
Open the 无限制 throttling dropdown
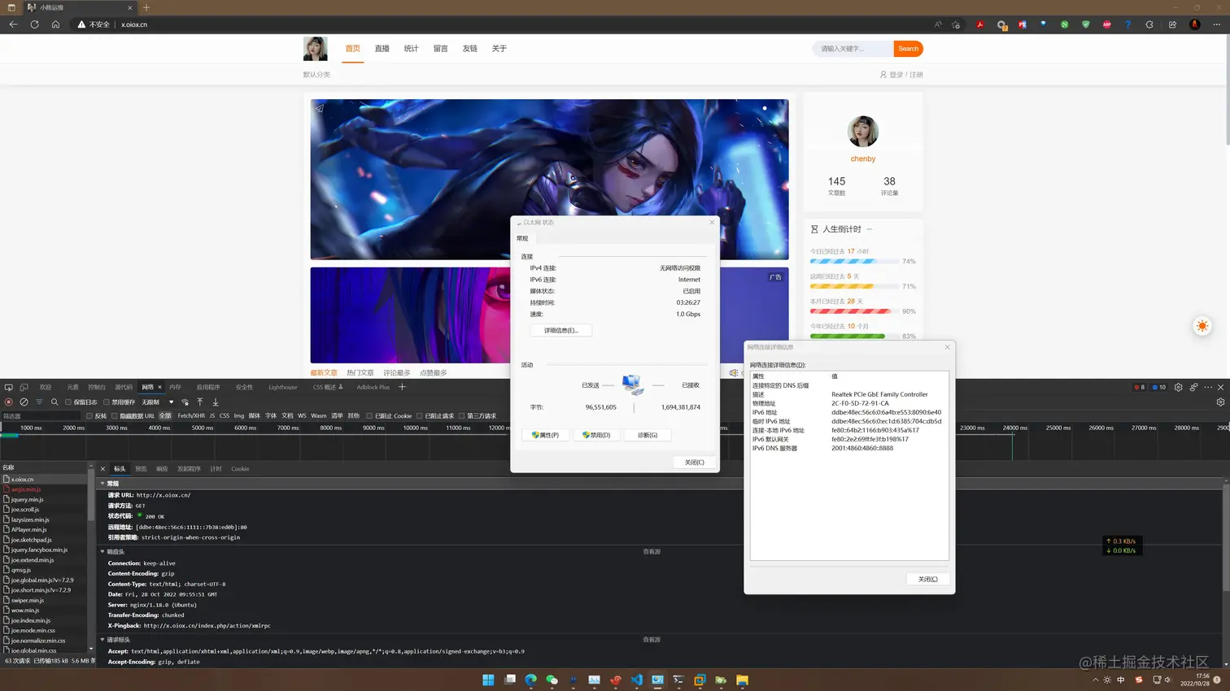click(158, 402)
